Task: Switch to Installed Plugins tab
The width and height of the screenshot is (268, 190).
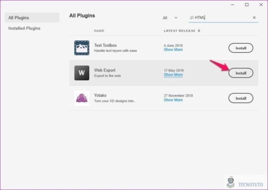Action: [25, 28]
